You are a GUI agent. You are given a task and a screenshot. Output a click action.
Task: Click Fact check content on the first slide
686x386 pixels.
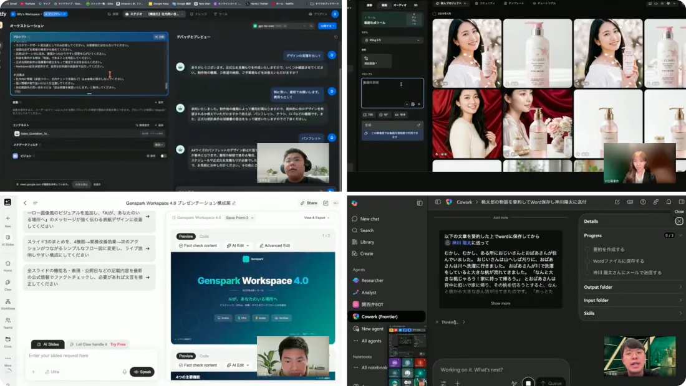click(x=197, y=246)
